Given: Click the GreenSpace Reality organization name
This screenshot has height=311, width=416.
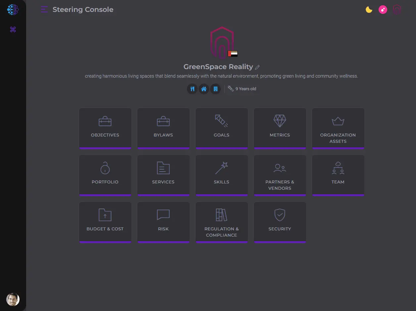Looking at the screenshot, I should point(218,67).
